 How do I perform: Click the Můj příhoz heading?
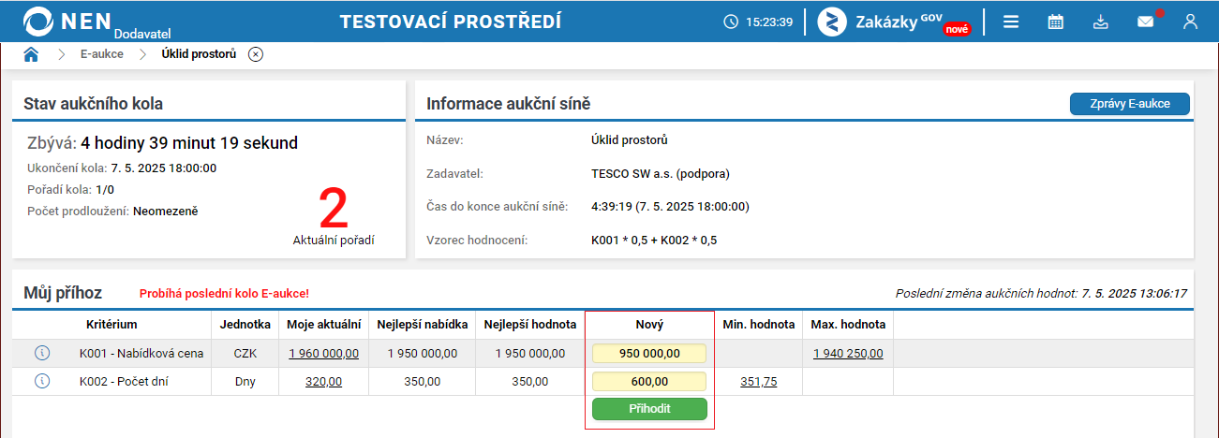[x=63, y=293]
